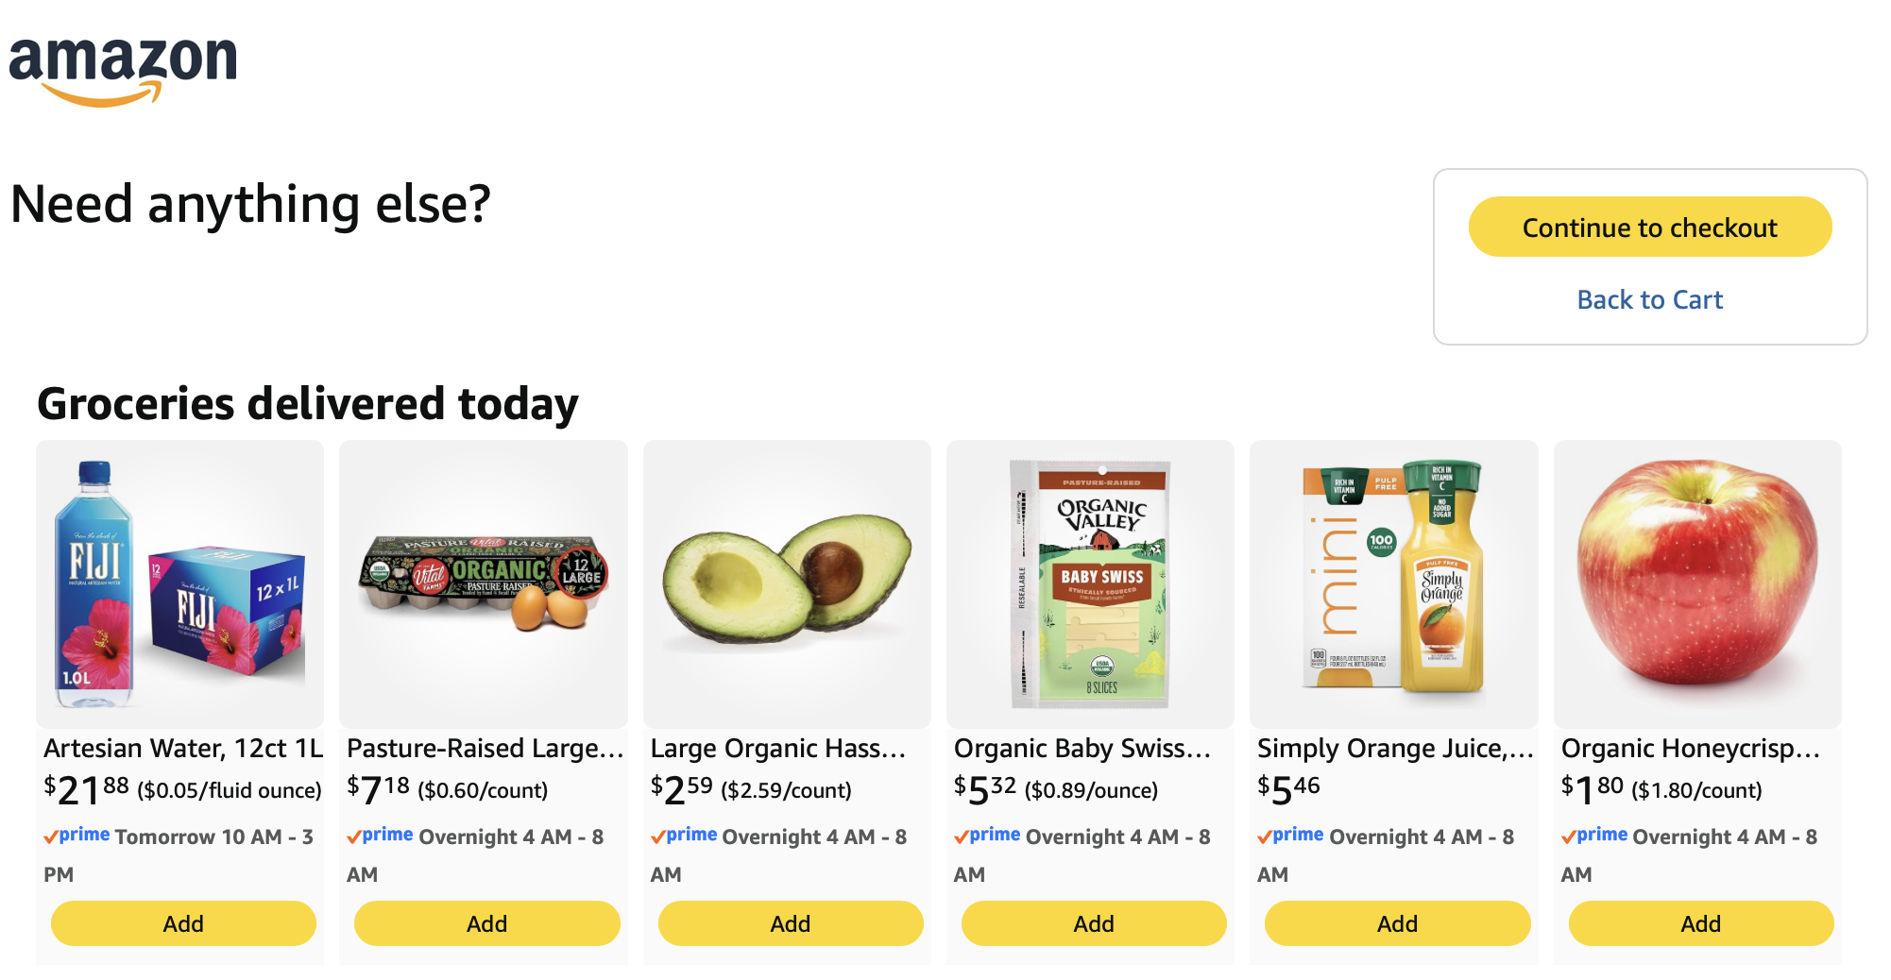Go back to cart link
Screen dimensions: 1891x980
[1649, 299]
